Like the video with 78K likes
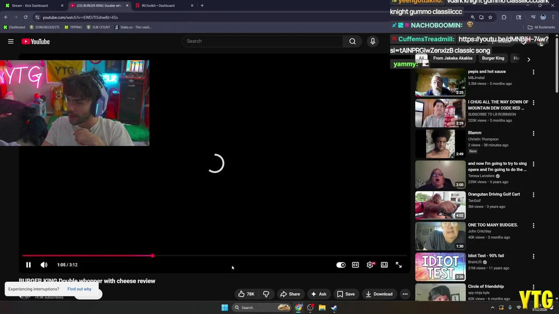The width and height of the screenshot is (559, 314). click(246, 294)
